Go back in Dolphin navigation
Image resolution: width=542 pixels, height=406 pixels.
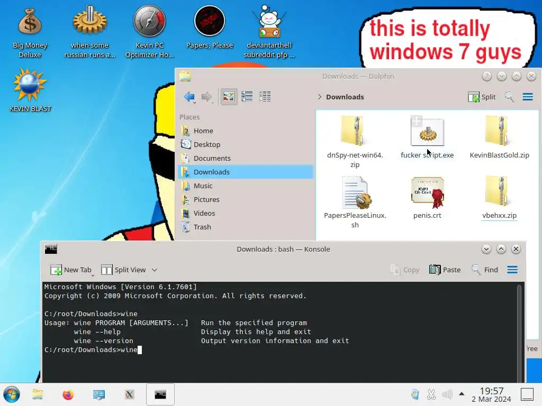189,97
